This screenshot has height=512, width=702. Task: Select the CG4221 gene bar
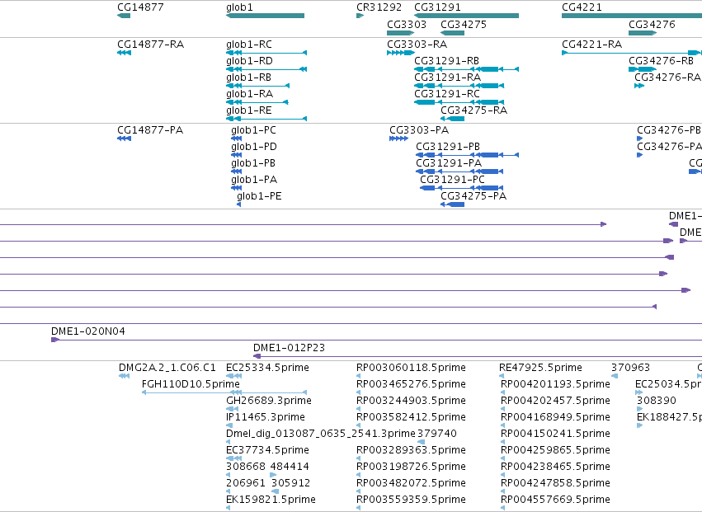pos(632,16)
